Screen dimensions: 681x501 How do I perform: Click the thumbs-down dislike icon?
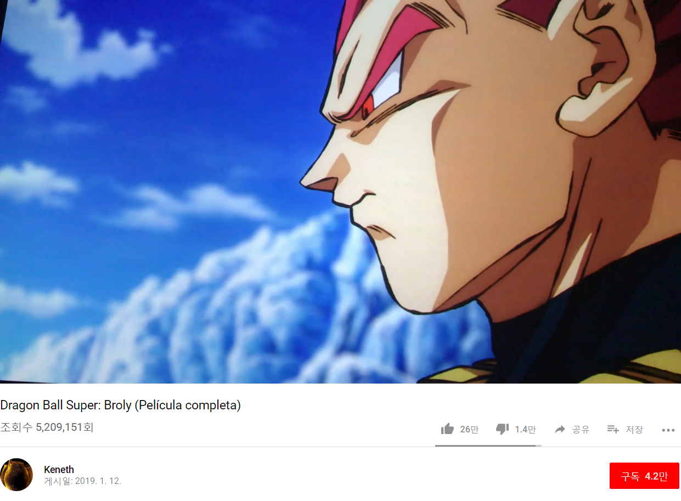pos(502,429)
